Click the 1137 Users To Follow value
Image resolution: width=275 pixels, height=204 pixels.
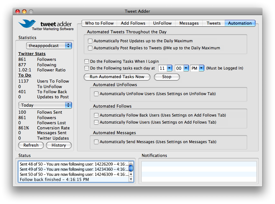coord(23,81)
